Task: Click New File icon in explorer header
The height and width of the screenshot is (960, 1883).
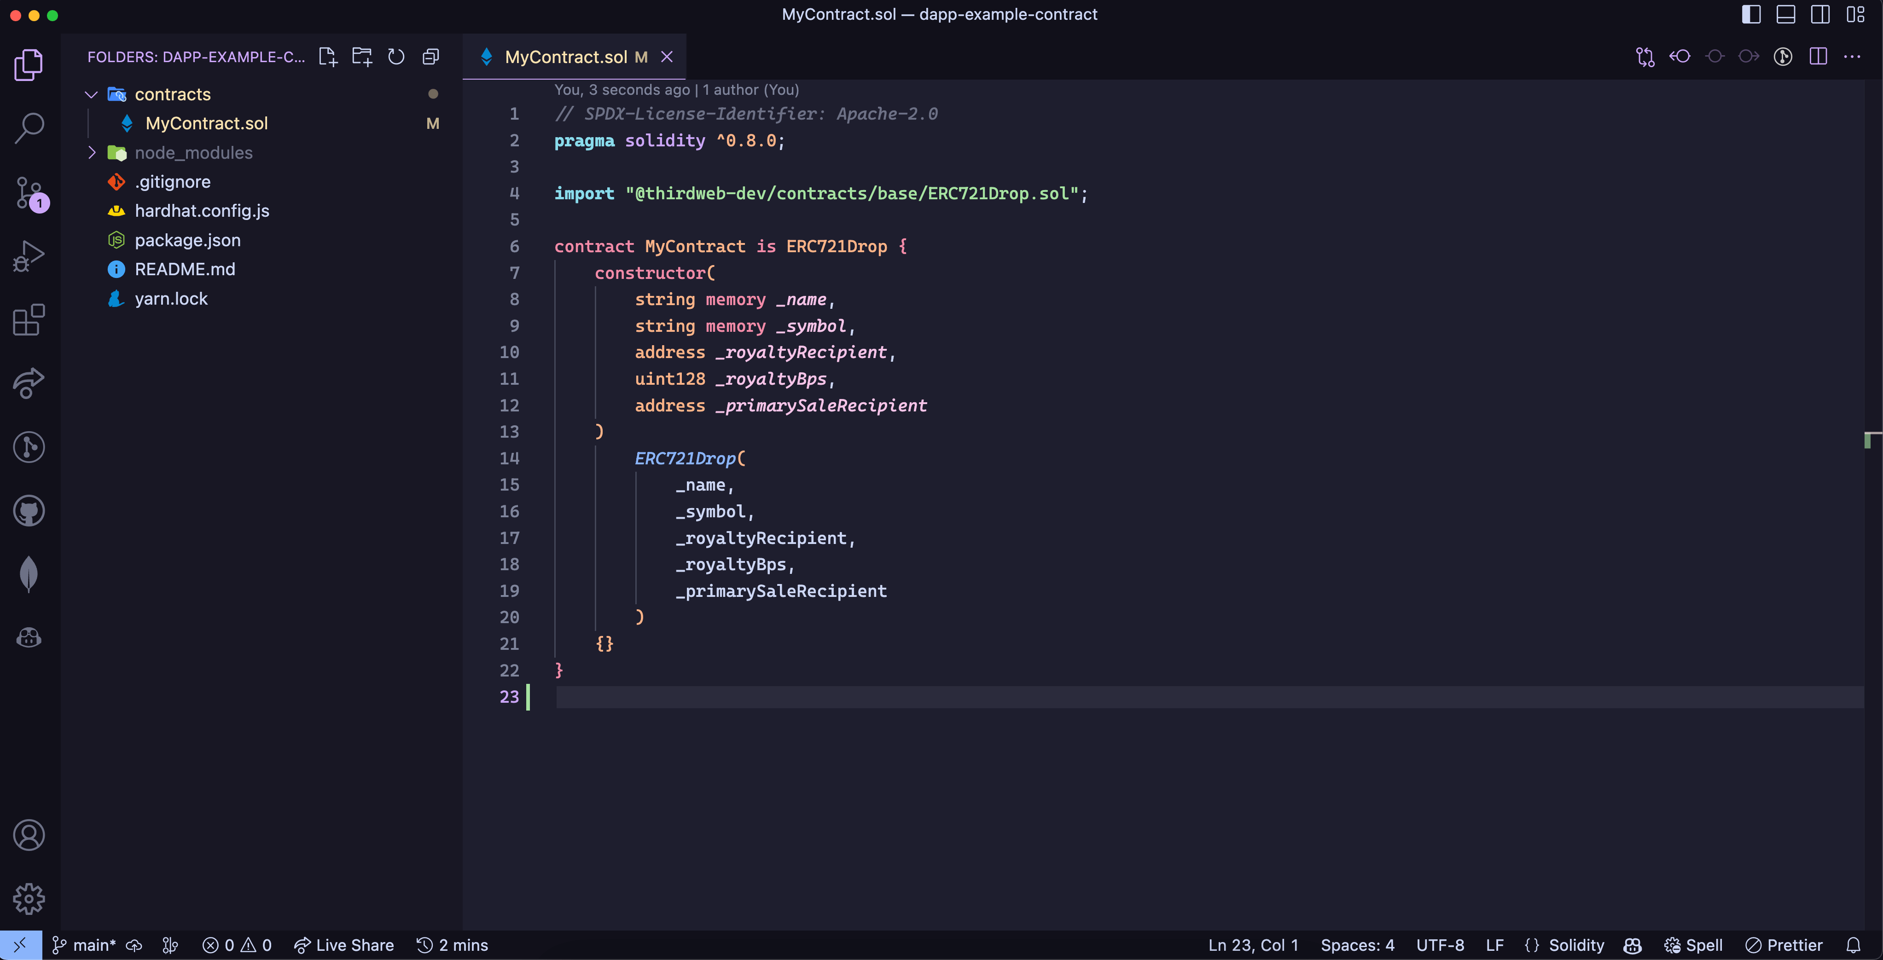Action: pos(328,57)
